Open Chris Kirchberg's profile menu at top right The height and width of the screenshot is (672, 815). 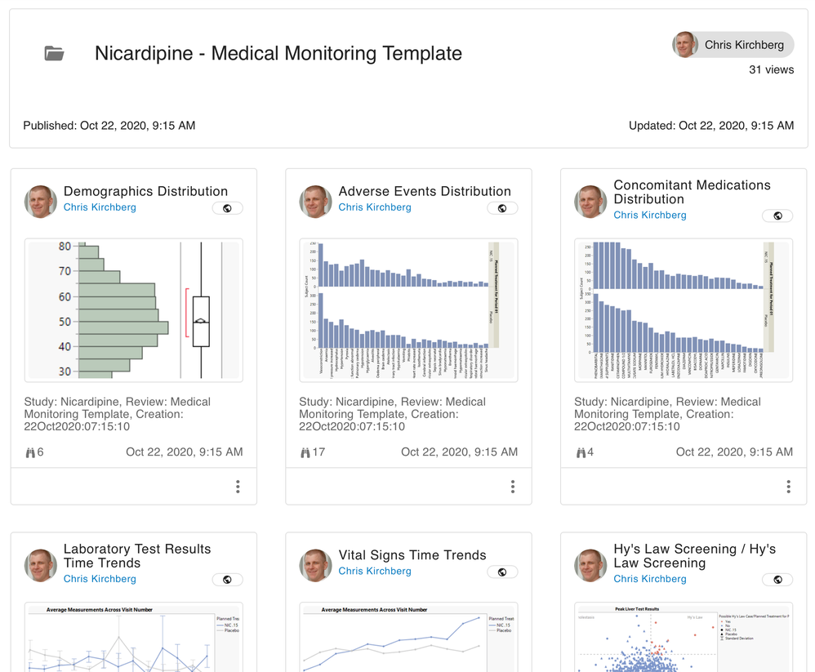click(733, 45)
